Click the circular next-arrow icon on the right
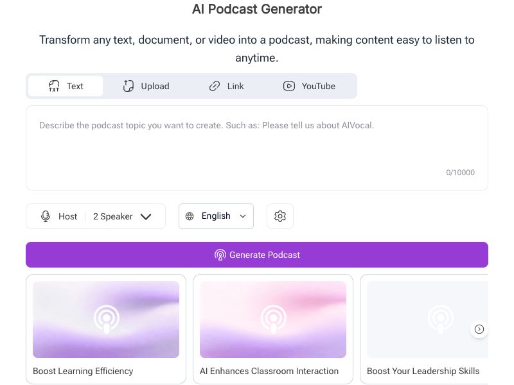This screenshot has width=514, height=385. click(x=479, y=329)
